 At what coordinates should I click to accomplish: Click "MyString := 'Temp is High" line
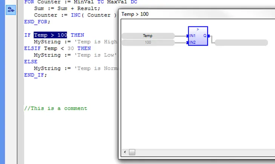click(x=76, y=42)
